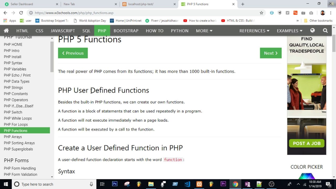The width and height of the screenshot is (336, 189).
Task: Reload the page
Action: pyautogui.click(x=21, y=13)
